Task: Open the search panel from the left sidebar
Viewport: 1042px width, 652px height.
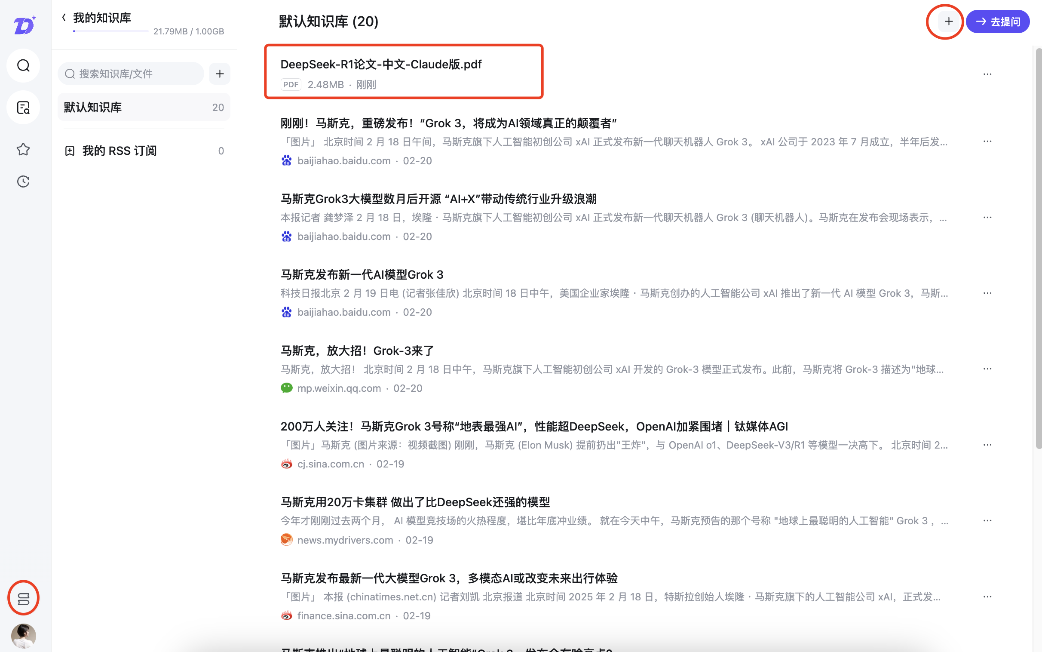Action: 23,65
